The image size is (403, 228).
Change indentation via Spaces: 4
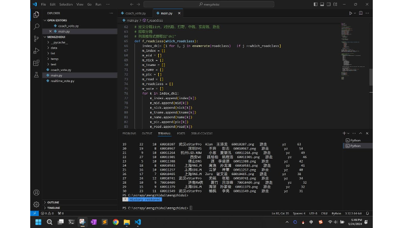click(x=299, y=213)
